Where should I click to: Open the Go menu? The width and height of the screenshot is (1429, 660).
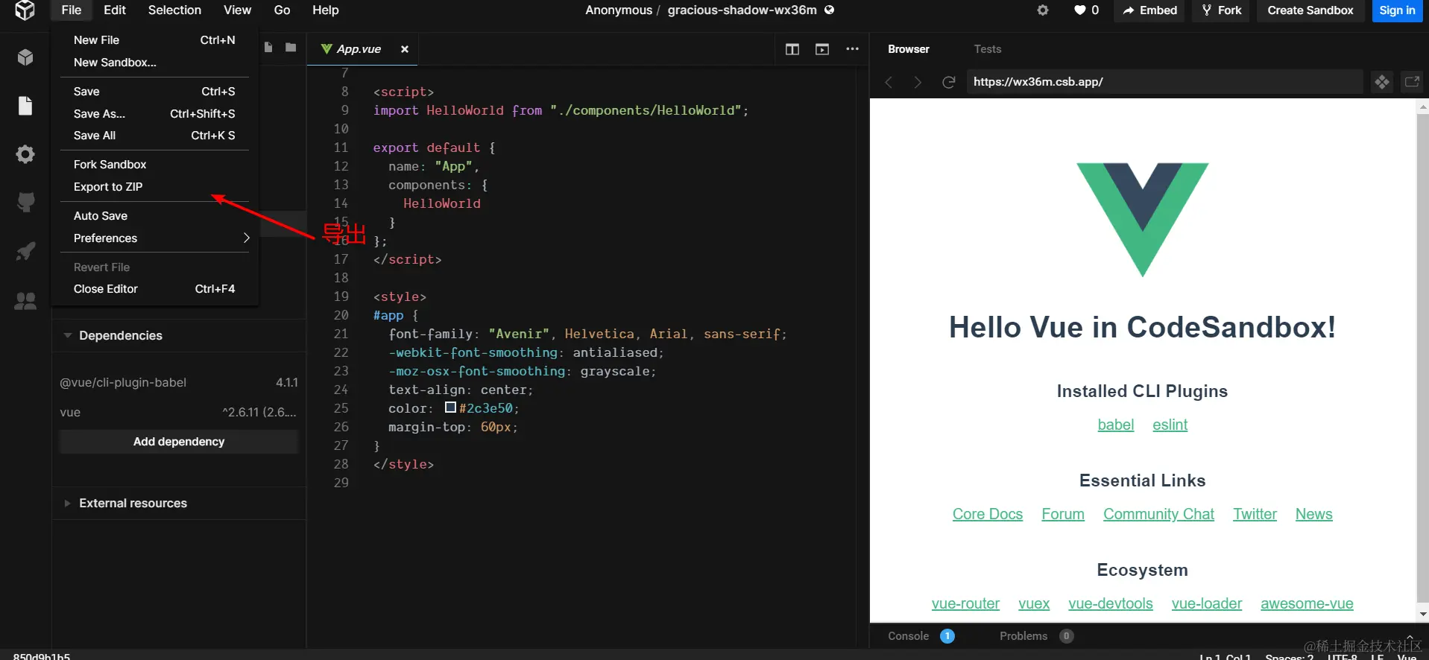282,10
